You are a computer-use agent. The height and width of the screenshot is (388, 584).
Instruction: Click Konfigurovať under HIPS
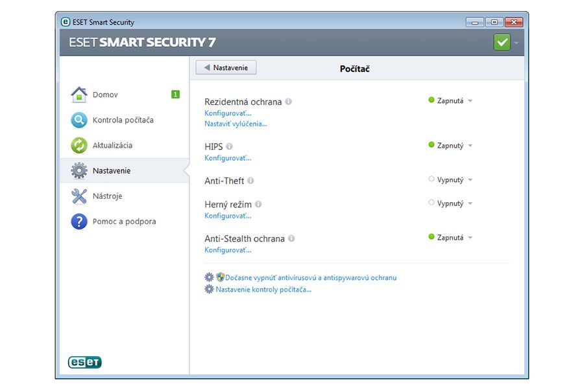pyautogui.click(x=228, y=158)
